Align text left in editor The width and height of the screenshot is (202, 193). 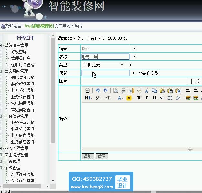188,91
